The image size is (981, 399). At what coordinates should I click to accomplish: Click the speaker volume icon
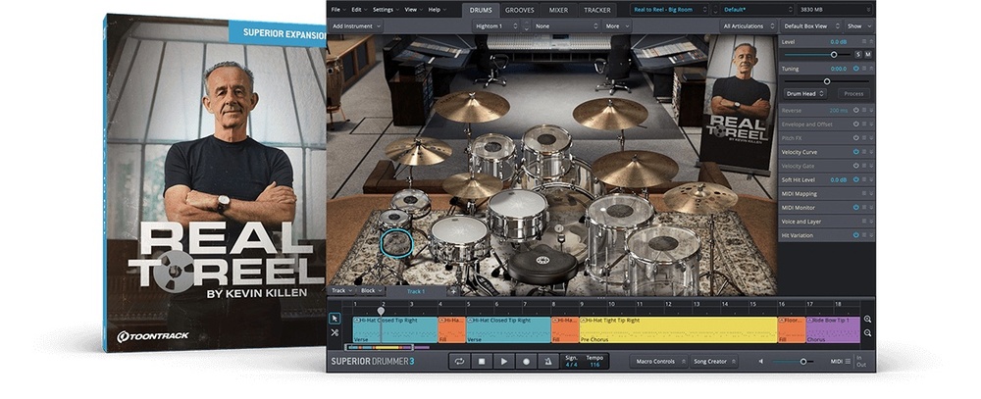(x=761, y=362)
